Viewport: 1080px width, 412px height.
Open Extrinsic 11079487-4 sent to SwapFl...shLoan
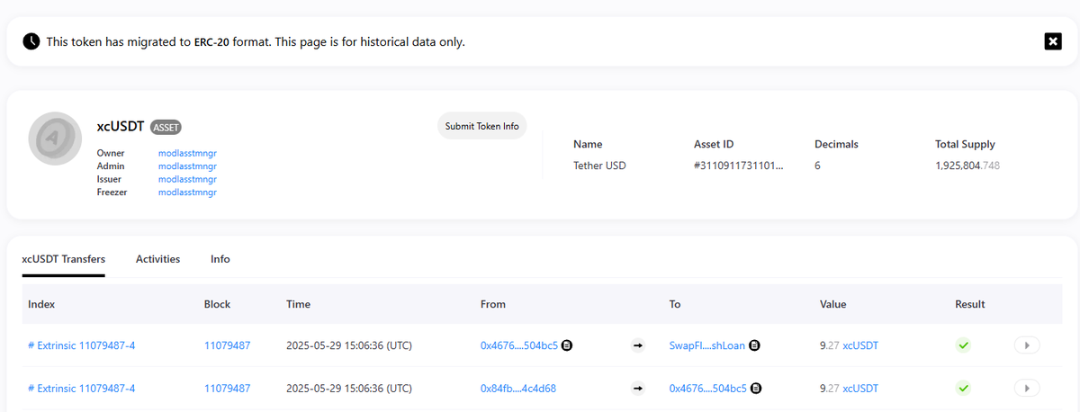[82, 345]
